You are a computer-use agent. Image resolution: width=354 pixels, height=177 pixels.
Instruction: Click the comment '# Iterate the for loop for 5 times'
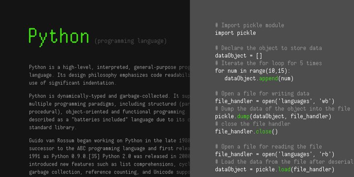[268, 63]
